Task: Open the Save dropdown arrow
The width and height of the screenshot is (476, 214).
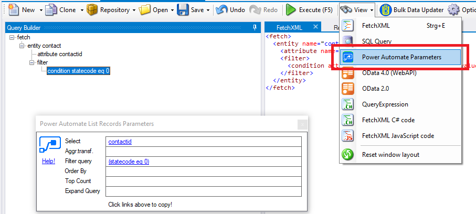Action: pyautogui.click(x=208, y=10)
